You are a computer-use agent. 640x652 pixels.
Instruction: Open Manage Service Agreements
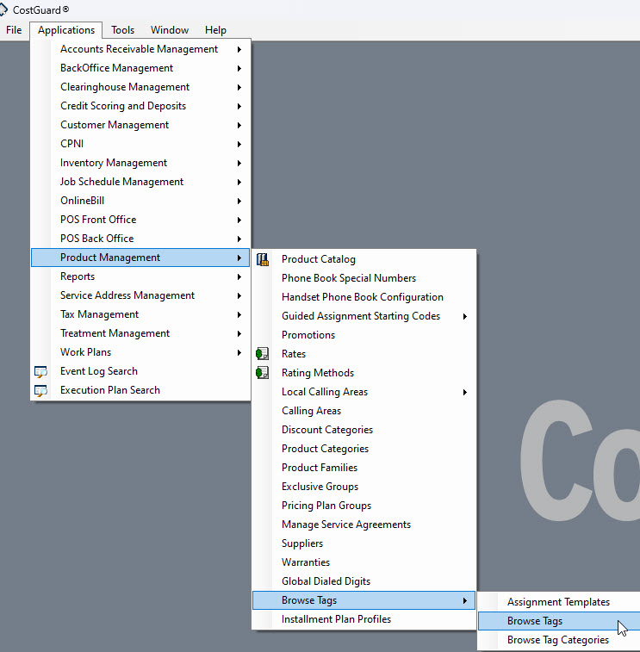363,525
